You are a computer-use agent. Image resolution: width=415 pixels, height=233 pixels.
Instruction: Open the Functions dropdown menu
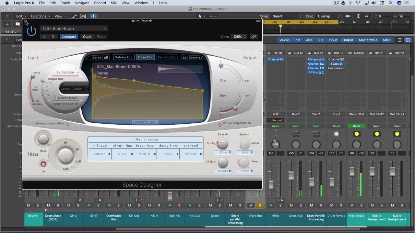(41, 16)
